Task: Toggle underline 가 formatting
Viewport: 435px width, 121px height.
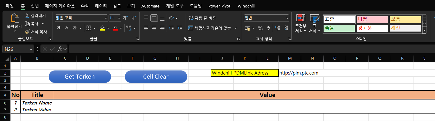Action: [75, 28]
